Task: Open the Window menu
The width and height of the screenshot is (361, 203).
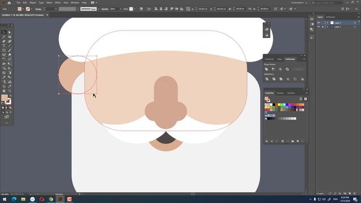Action: pos(75,3)
